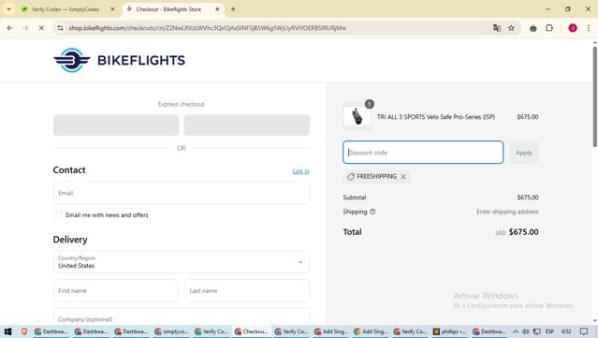Click the network tray icon
The width and height of the screenshot is (598, 338).
coord(536,331)
